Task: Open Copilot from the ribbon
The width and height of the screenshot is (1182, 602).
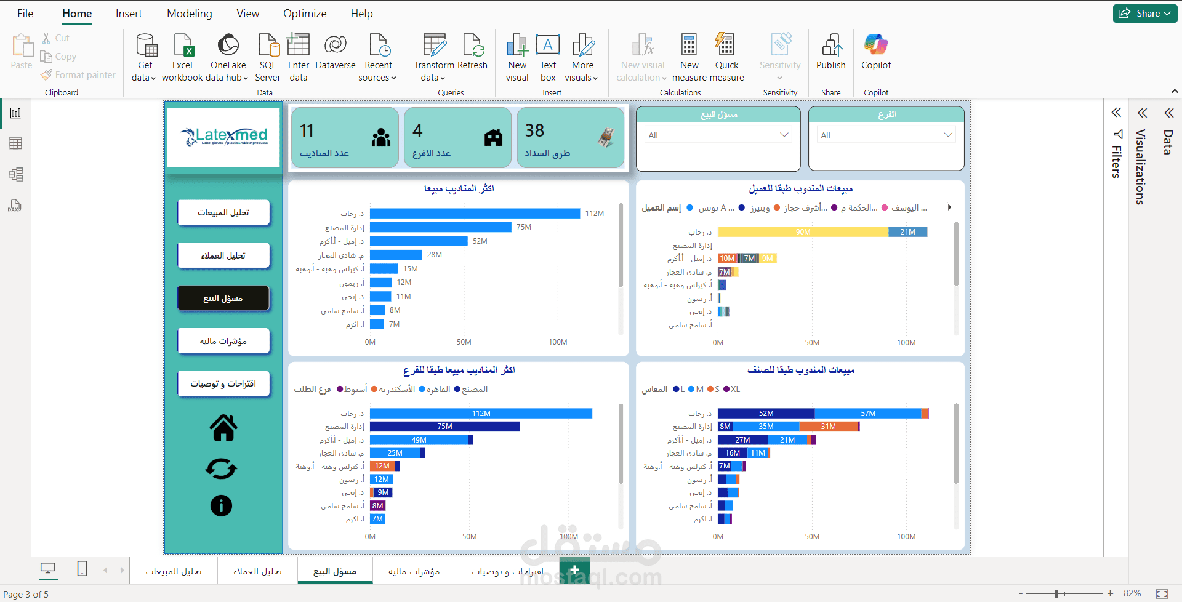Action: point(876,52)
